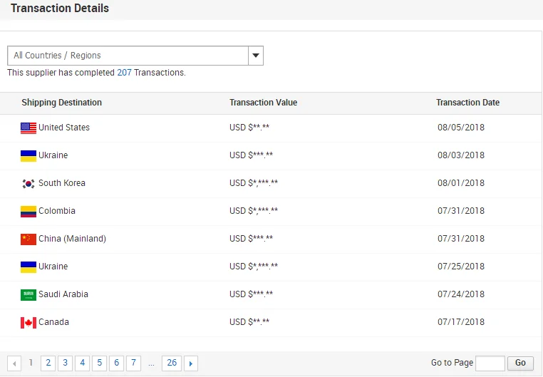Screen dimensions: 543x377
Task: Click the China (Mainland) flag icon
Action: (x=29, y=239)
